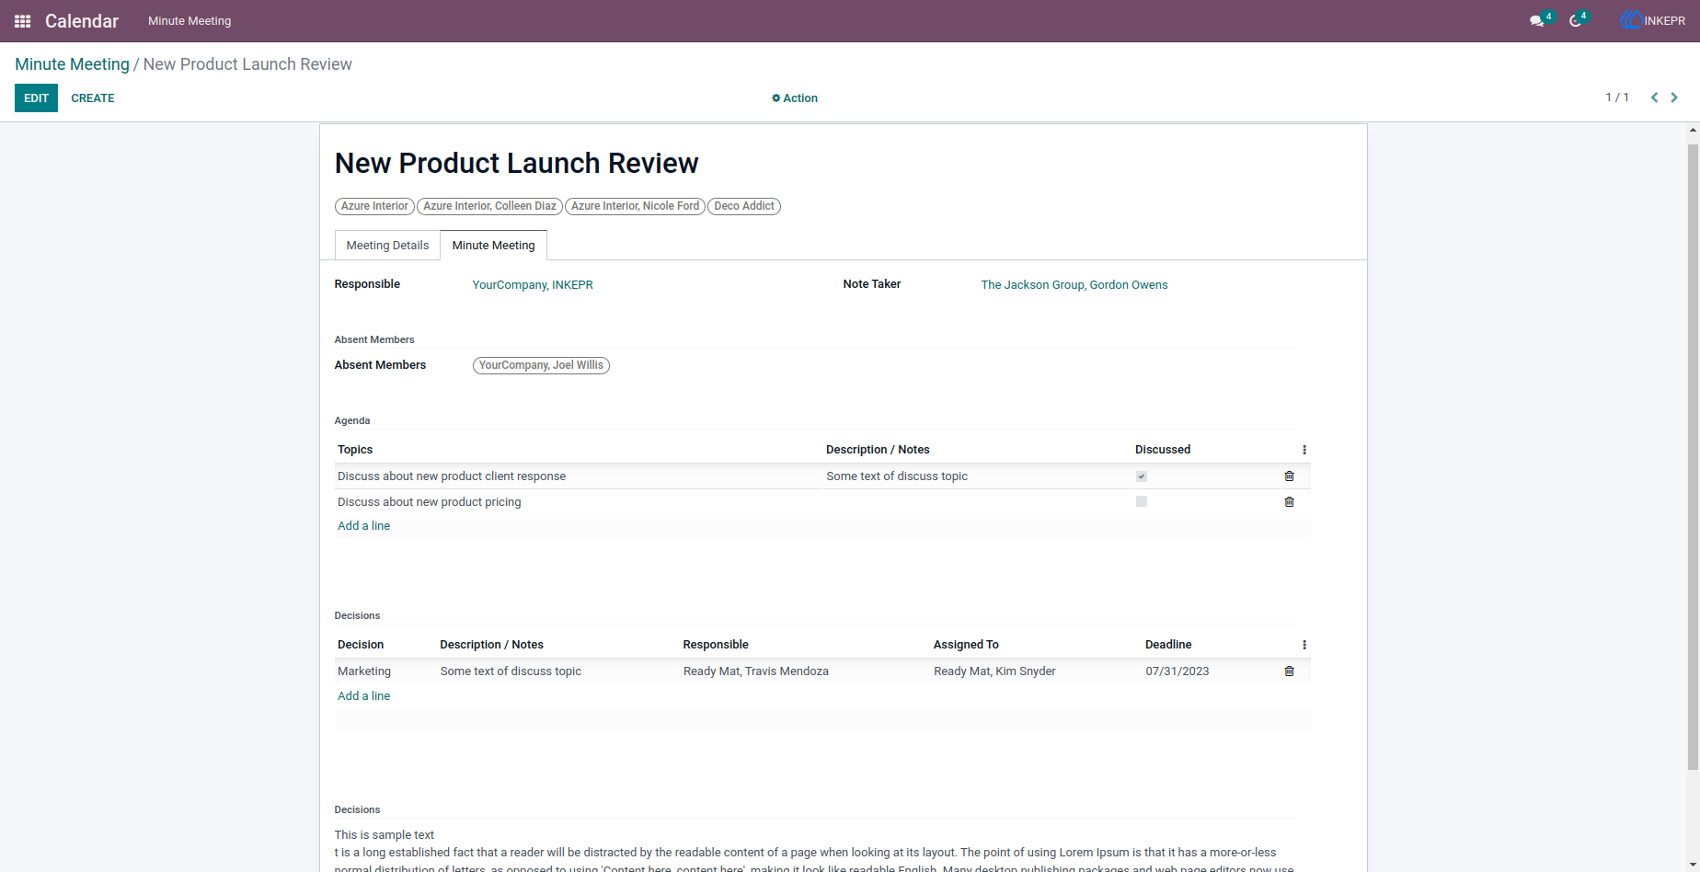Go back via Minute Meeting breadcrumb

(x=72, y=64)
